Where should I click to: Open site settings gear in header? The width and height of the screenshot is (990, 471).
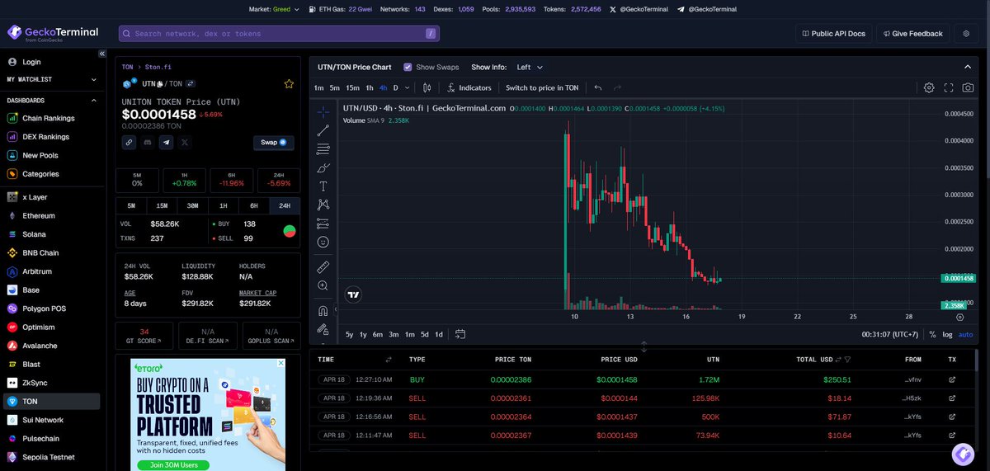[x=966, y=33]
